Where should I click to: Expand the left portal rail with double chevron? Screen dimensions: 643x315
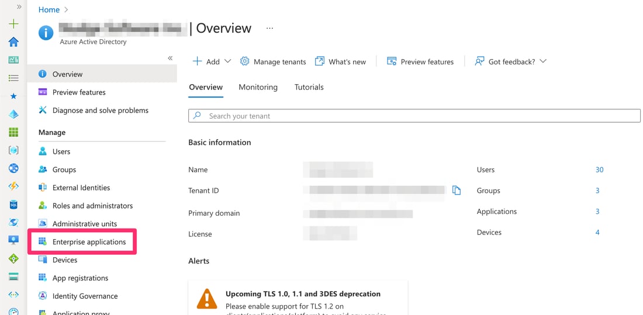click(19, 7)
